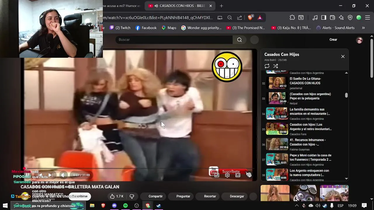Image resolution: width=374 pixels, height=210 pixels.
Task: Open the Maps bookmark
Action: [169, 28]
